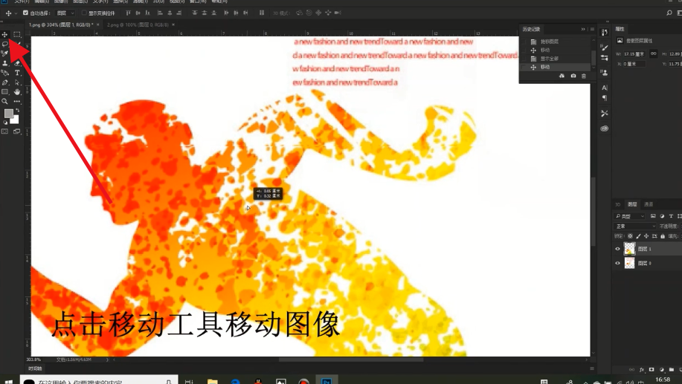Open the Auto-Select layer/group dropdown
The width and height of the screenshot is (682, 384).
coord(65,13)
